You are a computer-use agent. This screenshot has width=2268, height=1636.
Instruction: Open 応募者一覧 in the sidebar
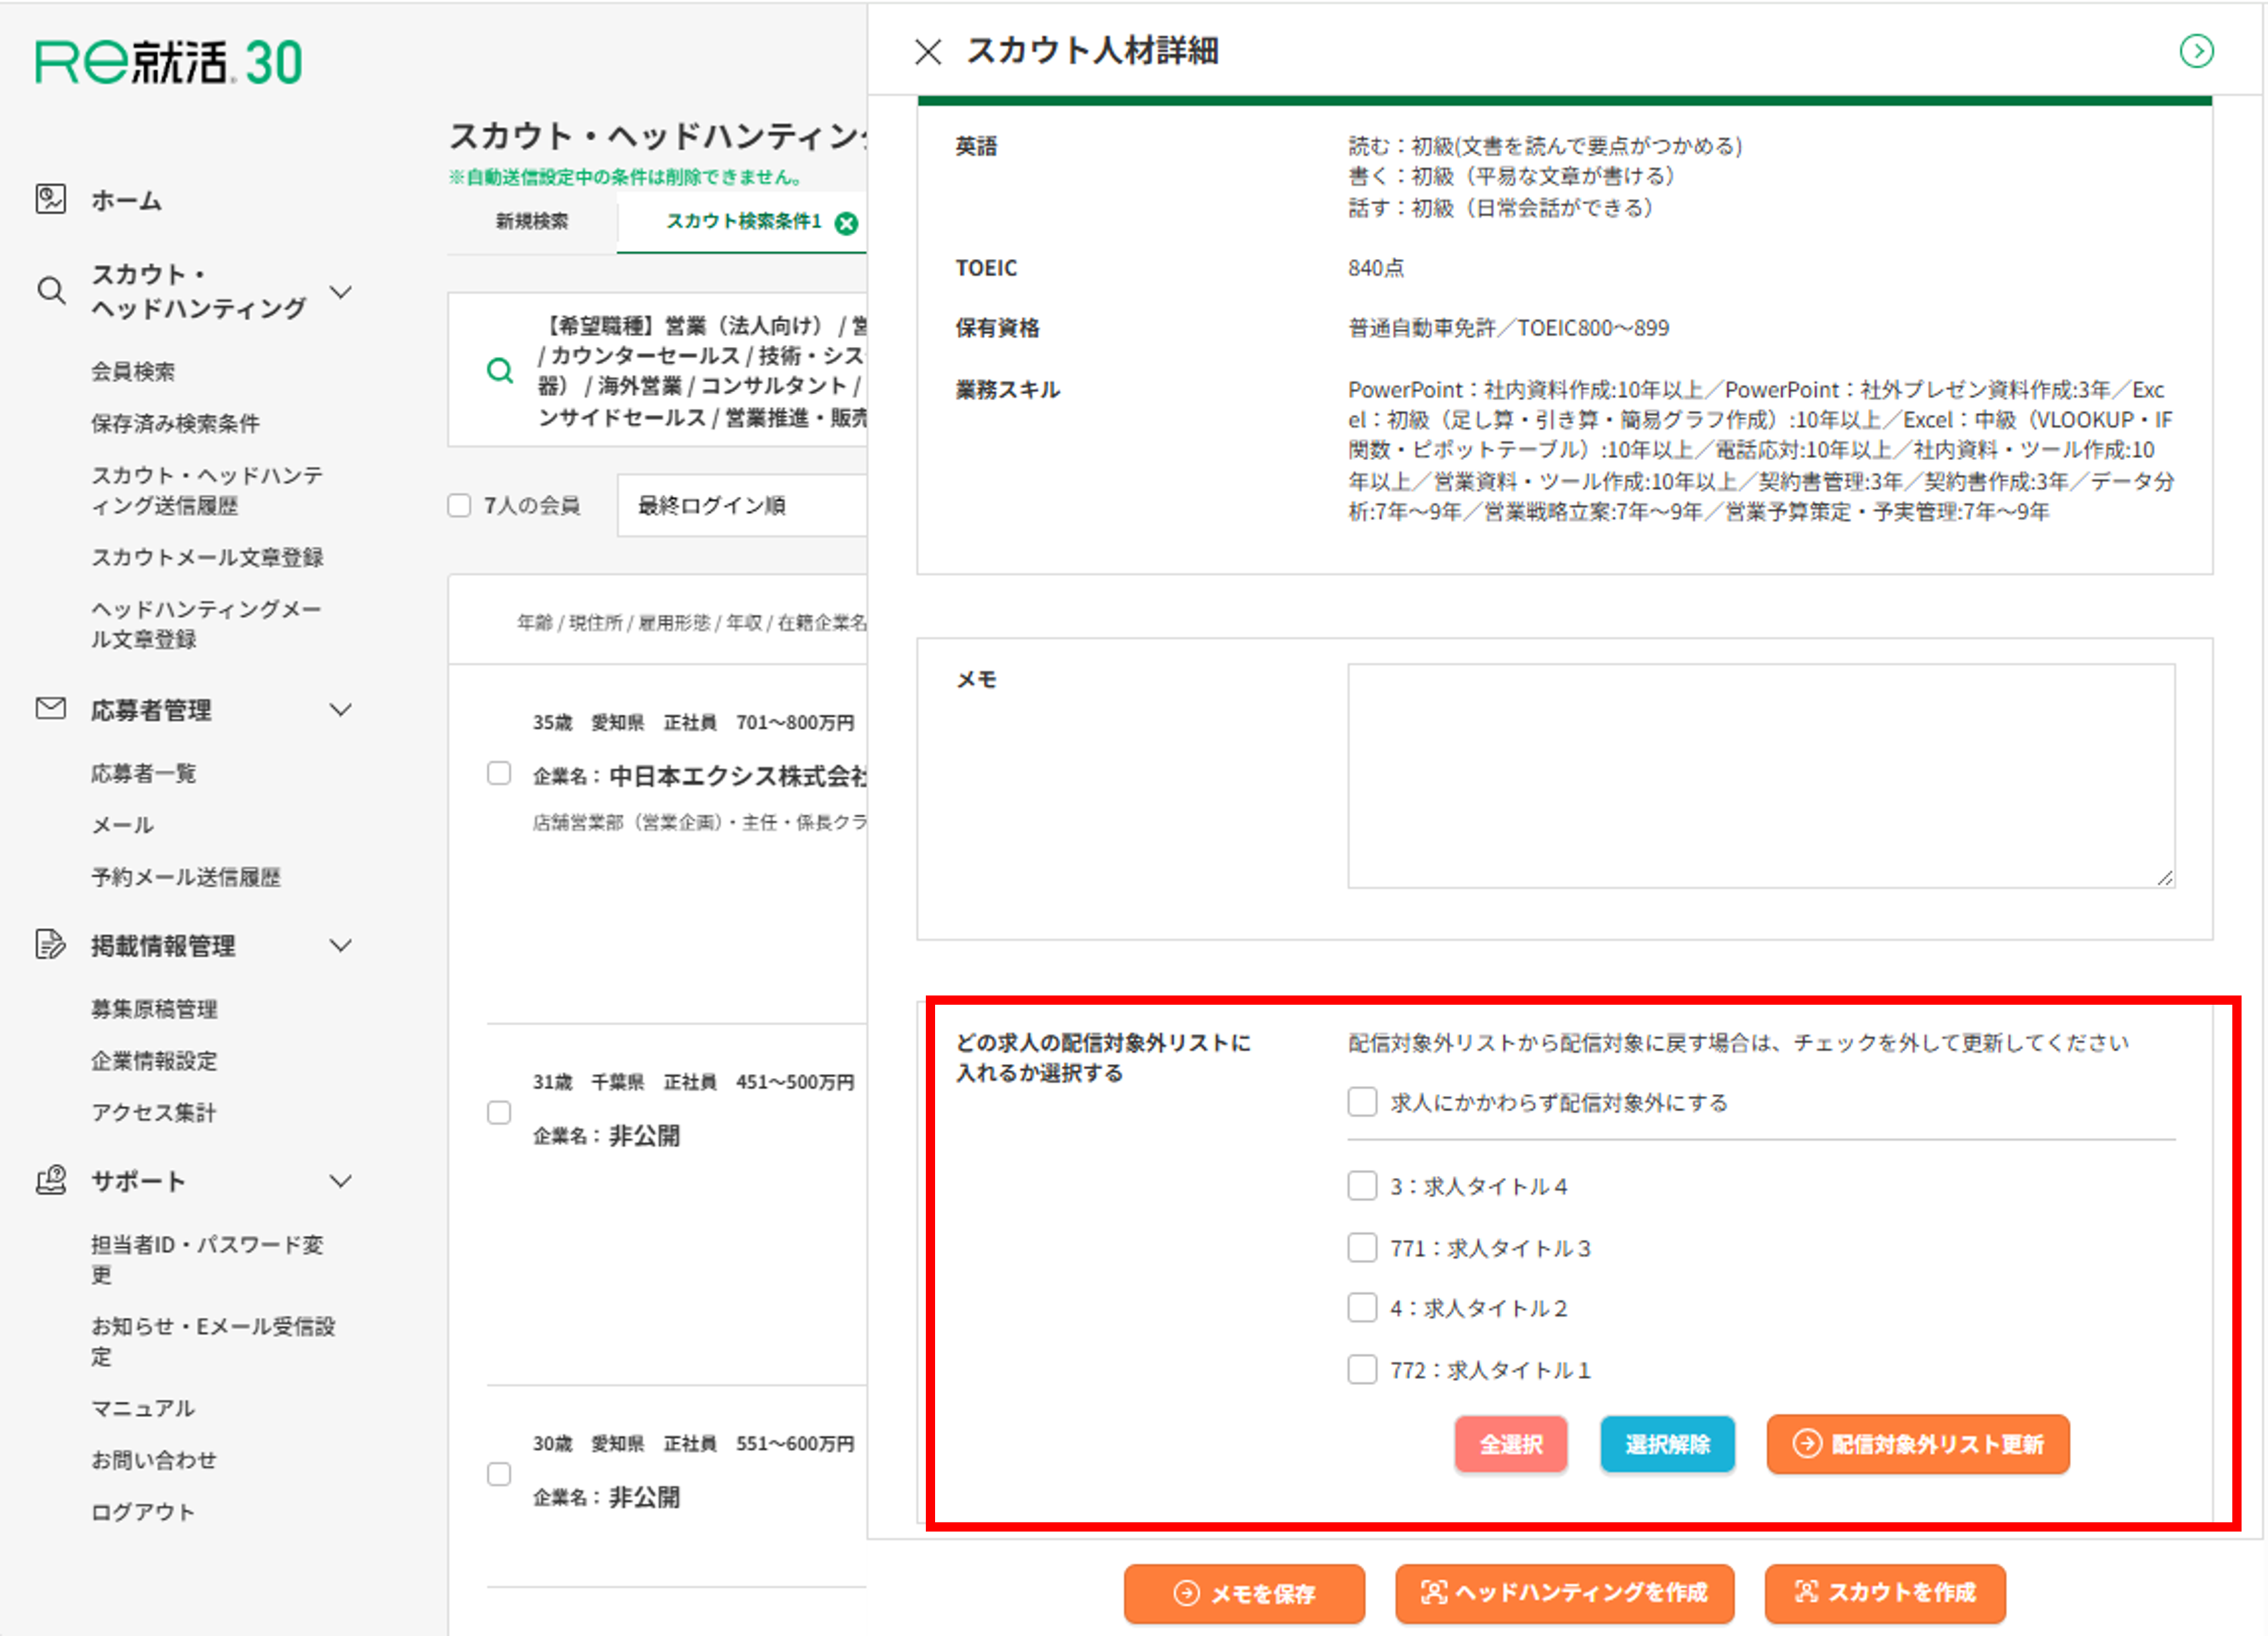tap(144, 773)
